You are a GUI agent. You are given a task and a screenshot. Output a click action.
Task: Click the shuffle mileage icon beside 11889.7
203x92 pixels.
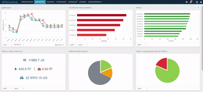[25, 60]
